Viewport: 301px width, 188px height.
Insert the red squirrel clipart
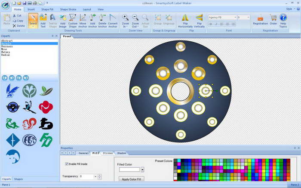tap(29, 123)
